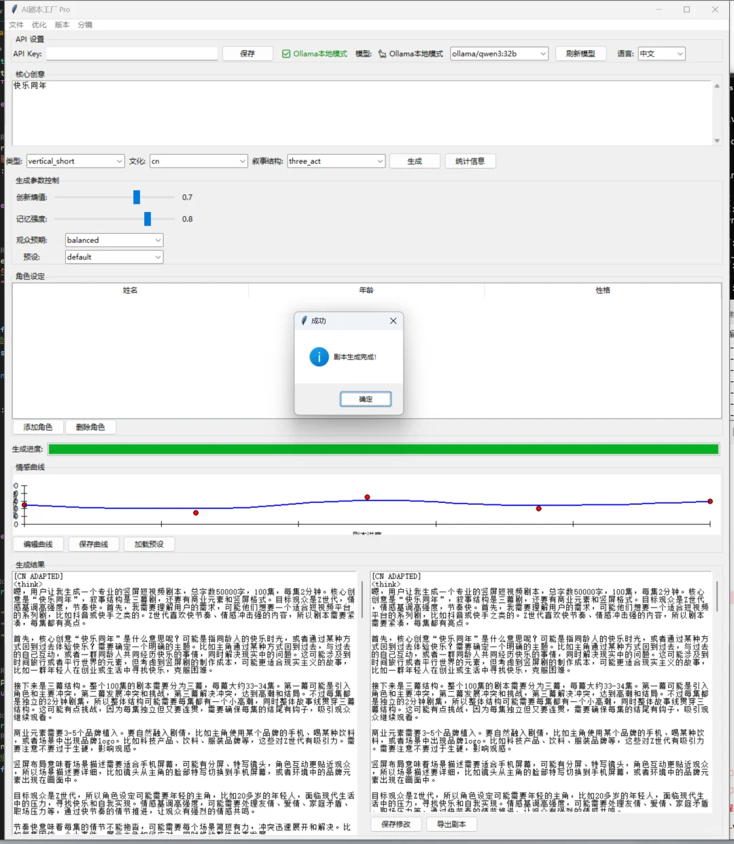Select the highest red point on emotion curve

[367, 497]
